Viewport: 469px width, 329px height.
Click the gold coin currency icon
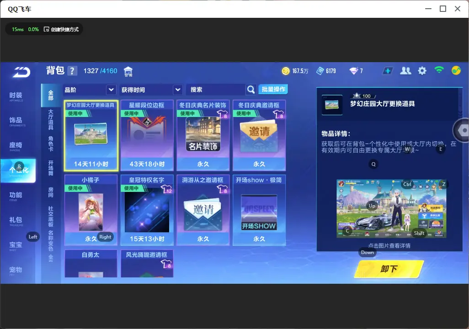(286, 71)
